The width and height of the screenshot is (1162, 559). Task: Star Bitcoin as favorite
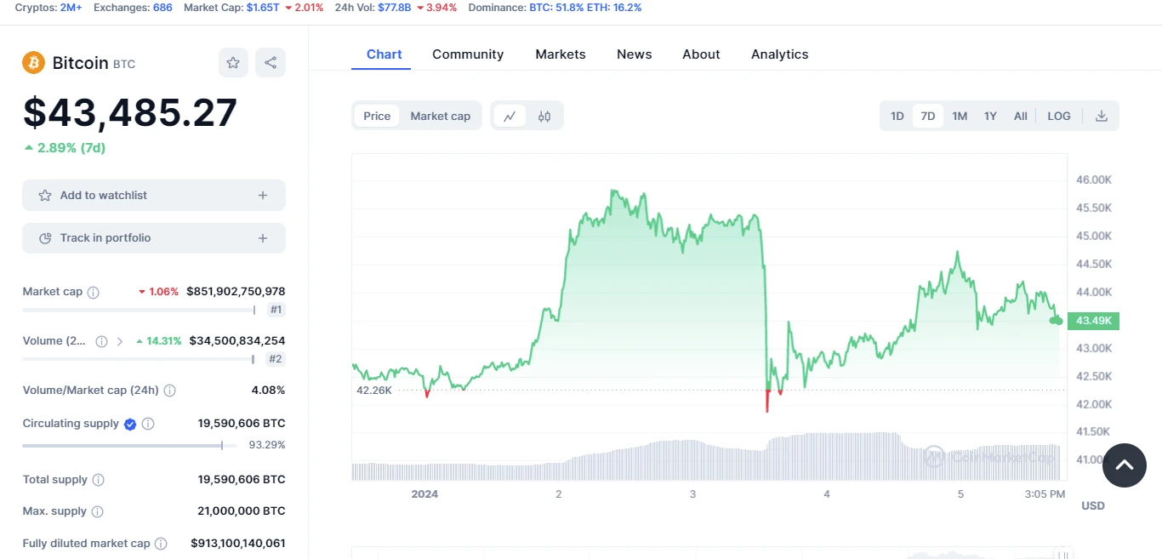[x=233, y=62]
